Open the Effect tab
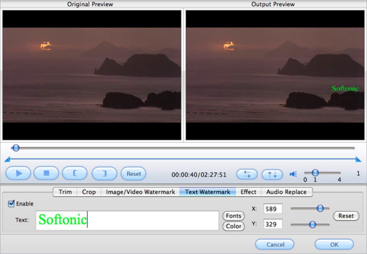Screen dimensions: 367x254 (248, 192)
